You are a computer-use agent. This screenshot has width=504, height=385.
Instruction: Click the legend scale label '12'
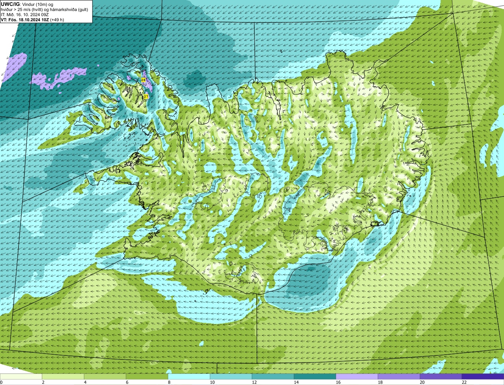tap(254, 382)
